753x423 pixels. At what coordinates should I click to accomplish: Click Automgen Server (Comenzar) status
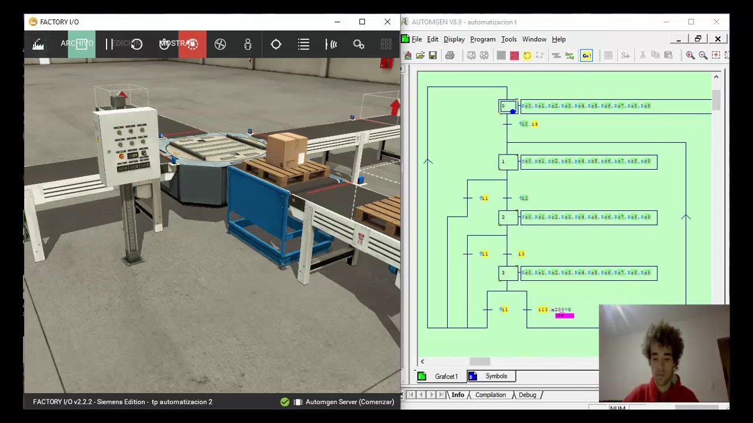click(x=344, y=402)
